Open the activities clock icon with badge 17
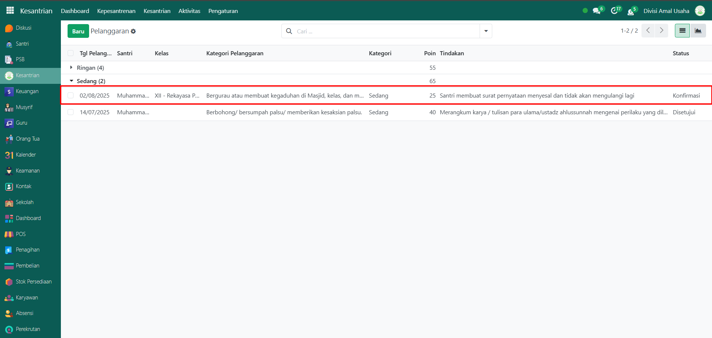 click(614, 11)
